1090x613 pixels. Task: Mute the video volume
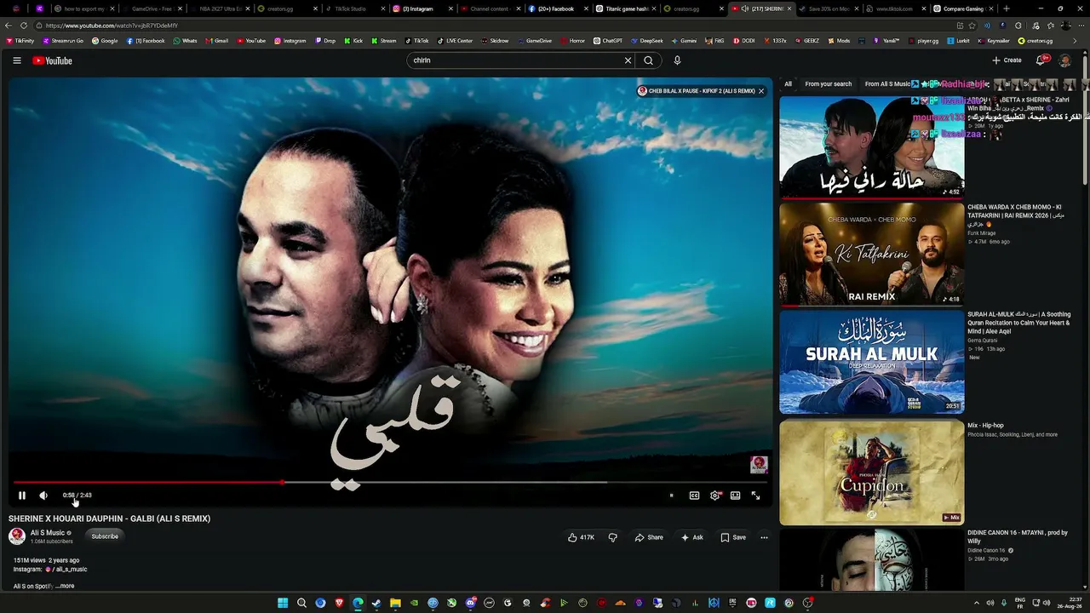click(43, 496)
